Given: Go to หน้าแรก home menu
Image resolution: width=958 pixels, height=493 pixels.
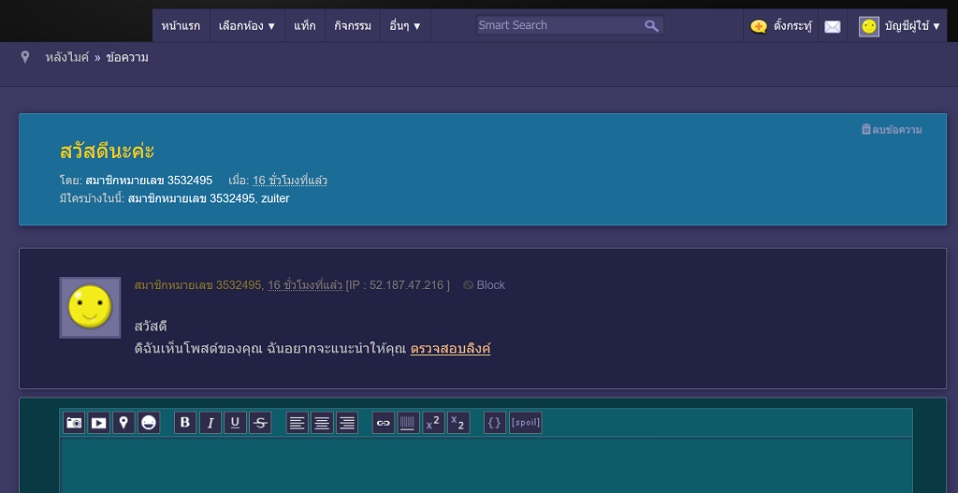Looking at the screenshot, I should pos(181,25).
